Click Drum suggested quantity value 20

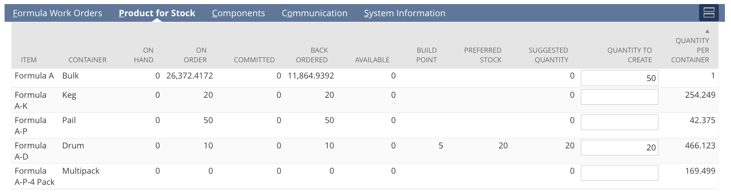570,145
